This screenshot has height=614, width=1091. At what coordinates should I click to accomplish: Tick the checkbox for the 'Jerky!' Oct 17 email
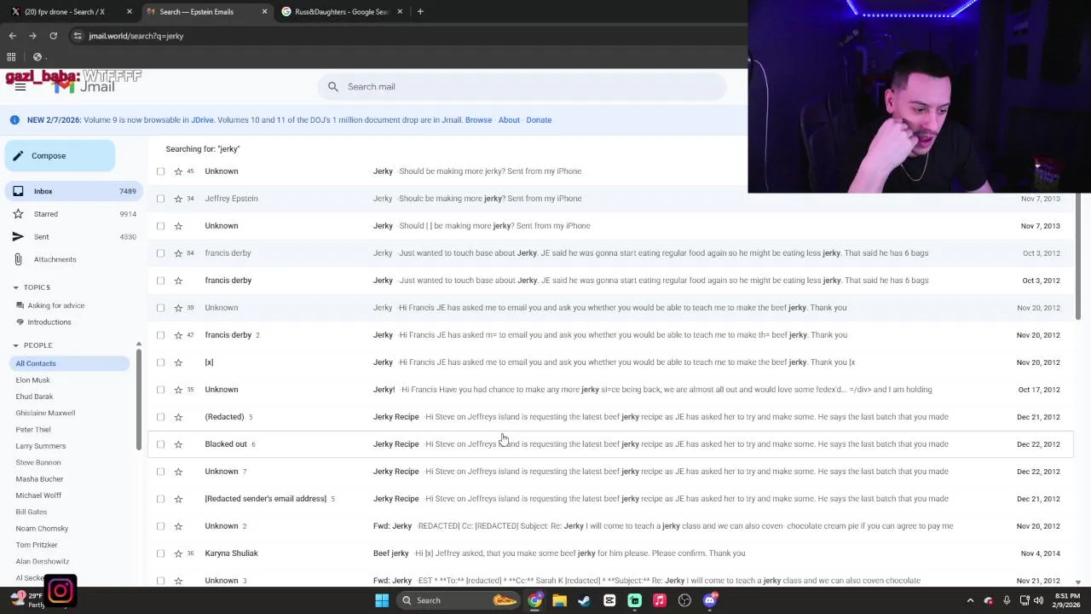pyautogui.click(x=160, y=390)
